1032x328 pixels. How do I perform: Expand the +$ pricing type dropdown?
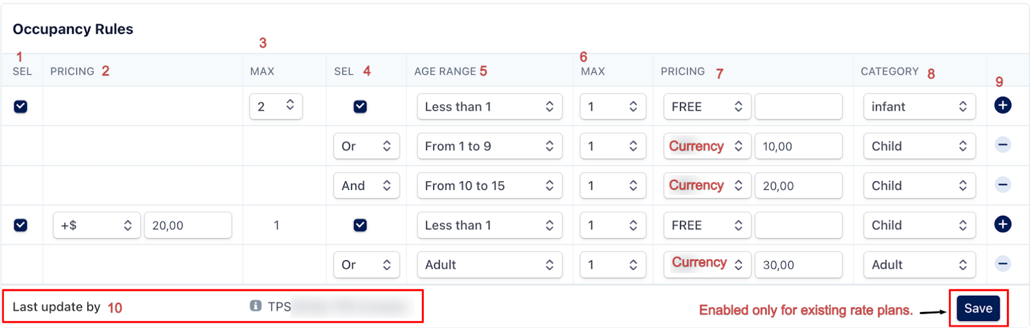pyautogui.click(x=96, y=226)
